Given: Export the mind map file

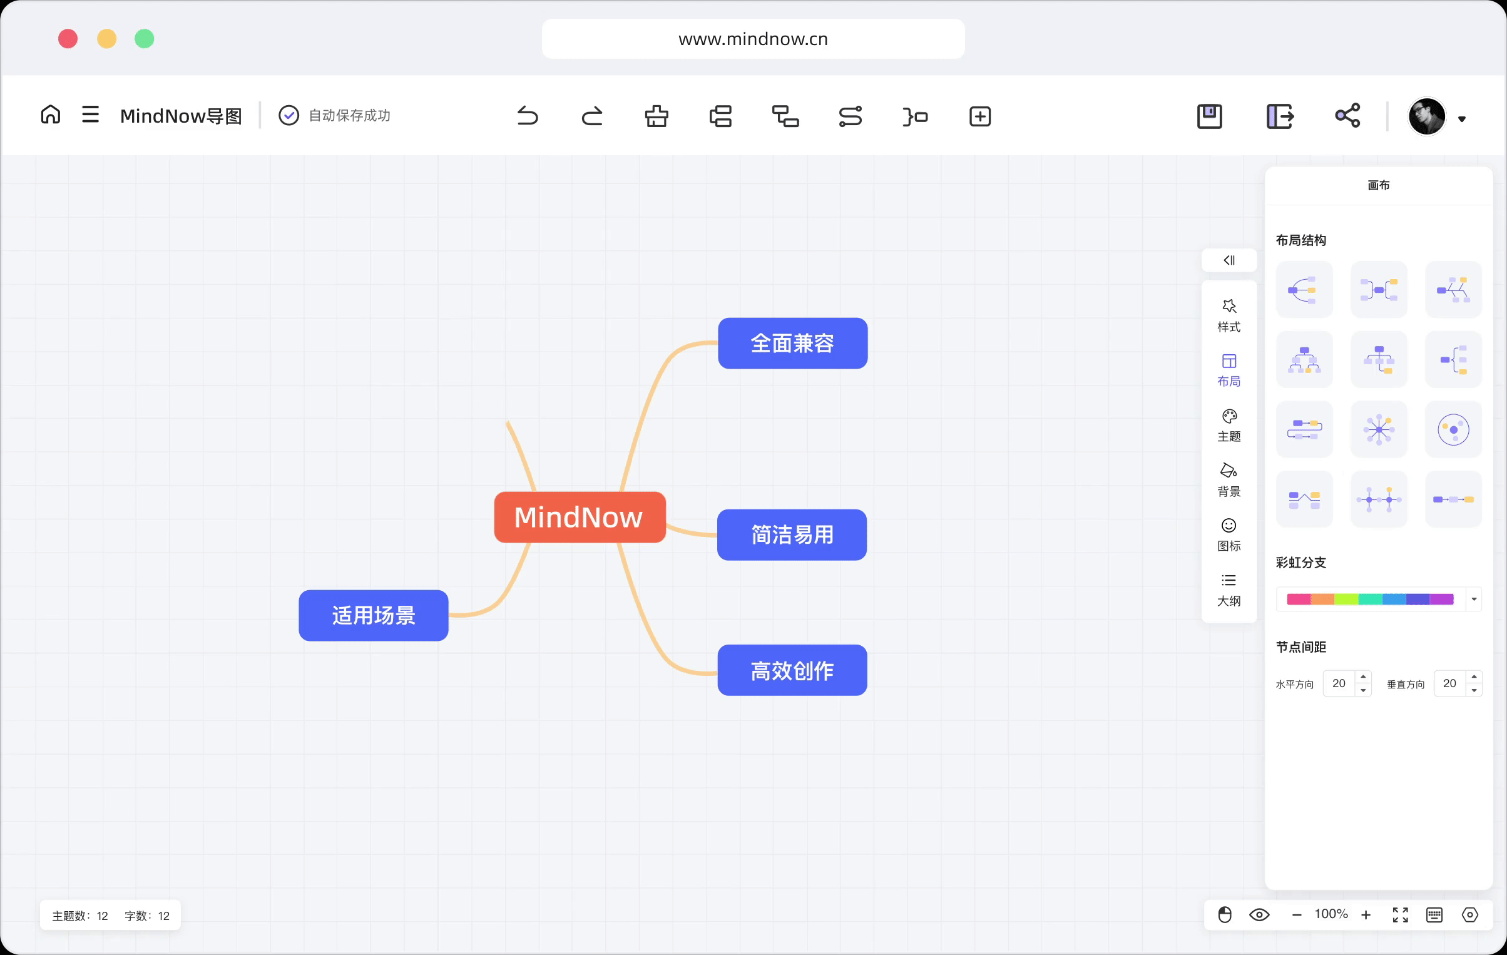Looking at the screenshot, I should tap(1280, 116).
